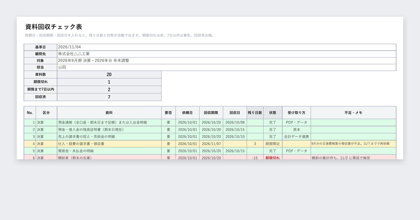Select the 基準日 label cell
This screenshot has height=220, width=420.
tap(41, 47)
